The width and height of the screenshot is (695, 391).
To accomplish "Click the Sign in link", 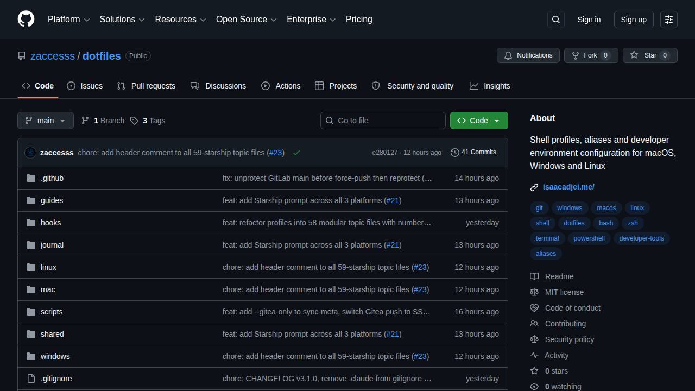I will [x=589, y=20].
